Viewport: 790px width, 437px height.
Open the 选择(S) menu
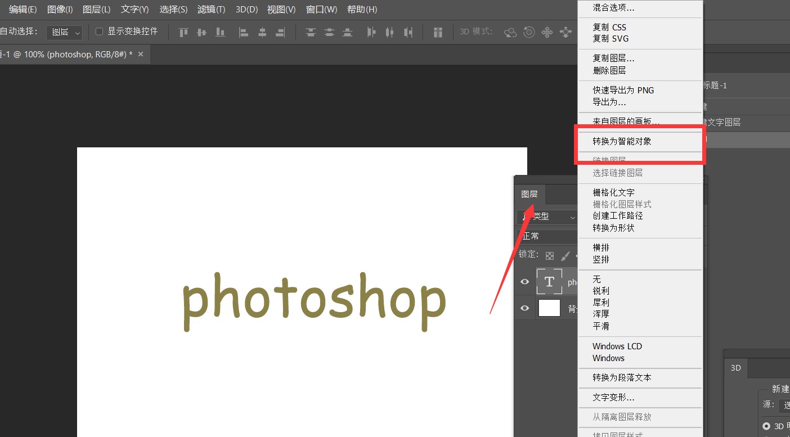[x=173, y=10]
